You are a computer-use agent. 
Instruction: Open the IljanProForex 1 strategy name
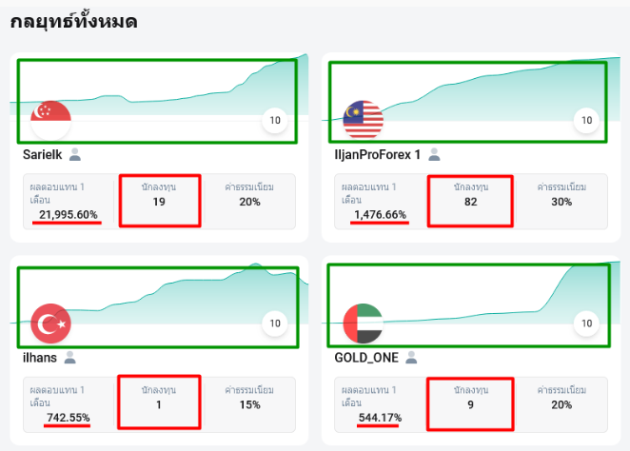coord(377,155)
